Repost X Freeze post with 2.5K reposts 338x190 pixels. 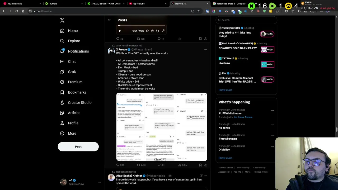[141, 165]
